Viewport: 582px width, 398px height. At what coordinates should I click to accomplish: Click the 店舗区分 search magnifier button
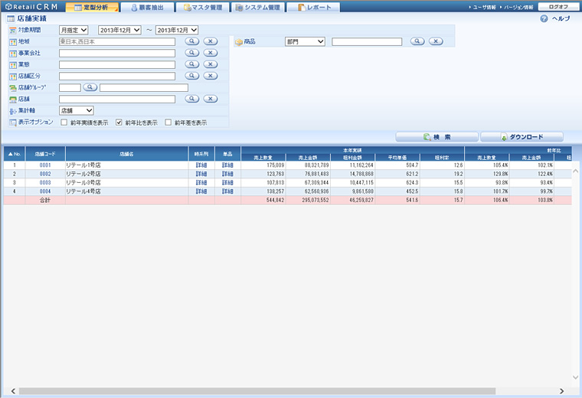click(192, 76)
